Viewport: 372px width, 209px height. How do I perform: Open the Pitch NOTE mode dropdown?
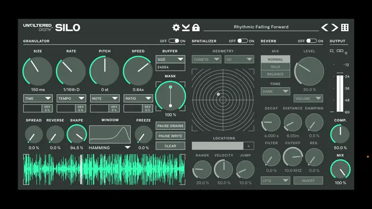105,98
